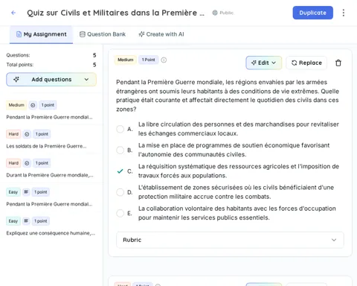The image size is (357, 286).
Task: Click option A answer text libre circulation
Action: click(239, 129)
